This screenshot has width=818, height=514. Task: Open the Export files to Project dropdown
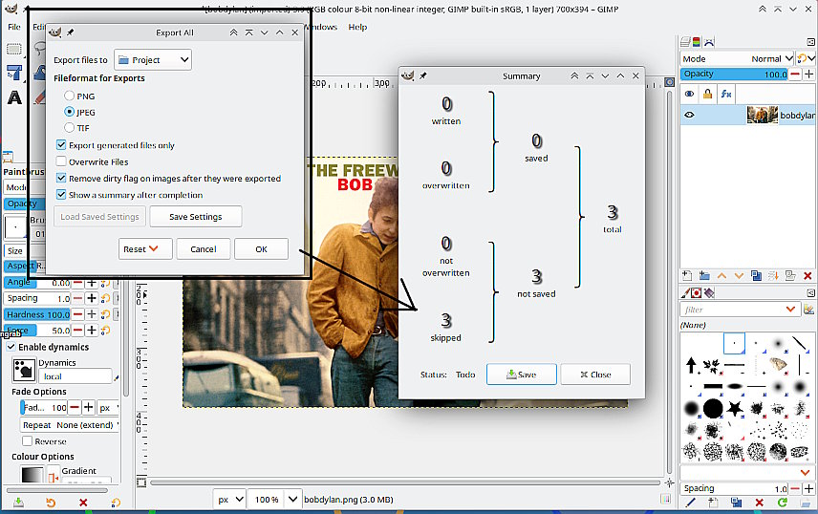pyautogui.click(x=153, y=60)
